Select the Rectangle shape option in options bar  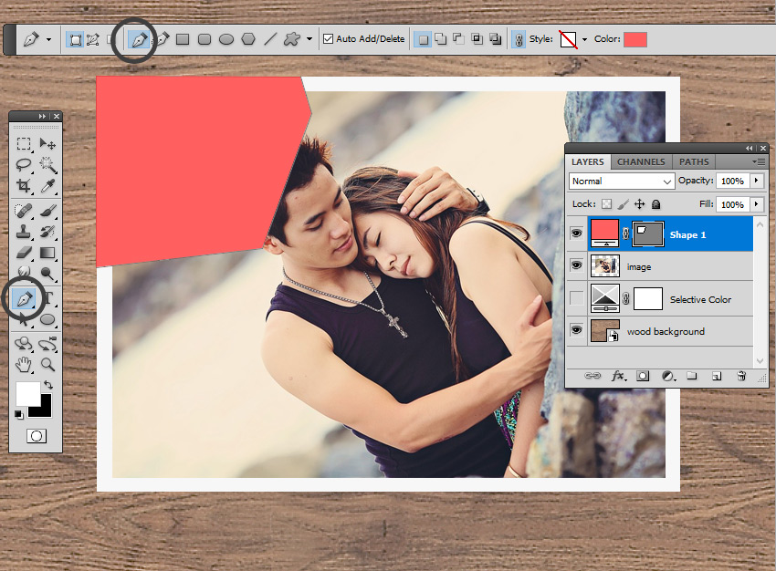point(183,39)
